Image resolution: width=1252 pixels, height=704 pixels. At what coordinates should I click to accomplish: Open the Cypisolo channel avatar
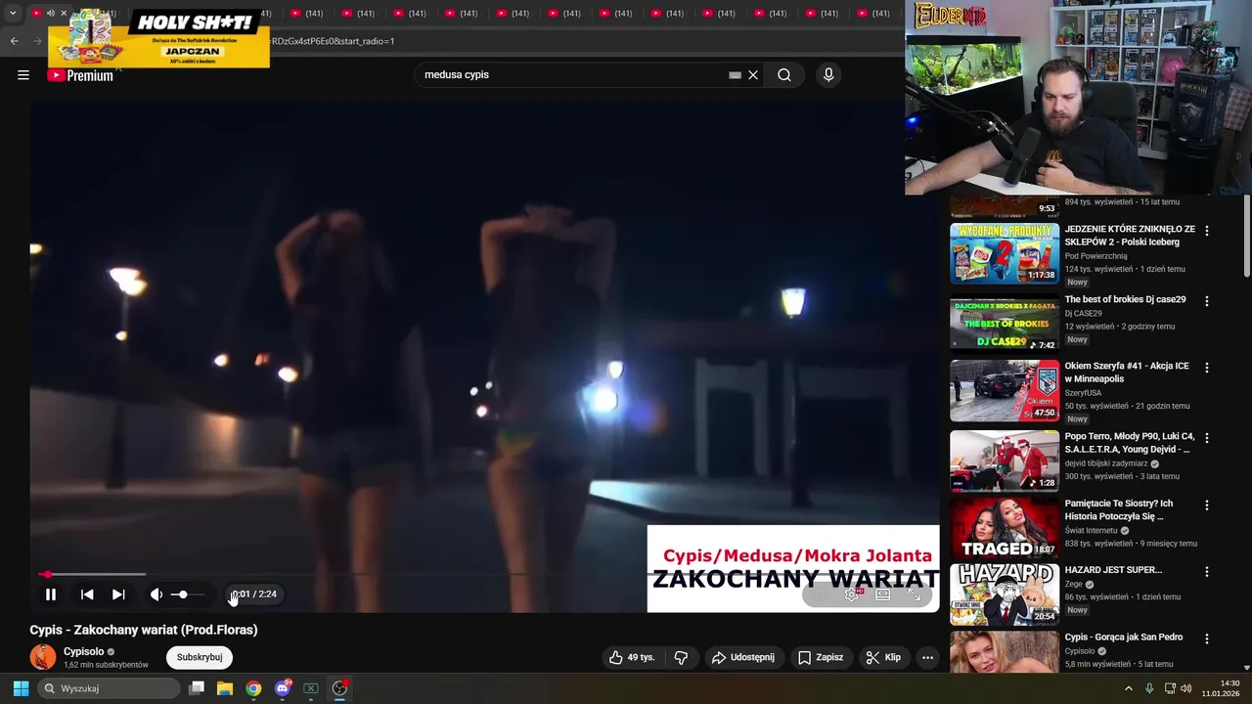pos(43,657)
